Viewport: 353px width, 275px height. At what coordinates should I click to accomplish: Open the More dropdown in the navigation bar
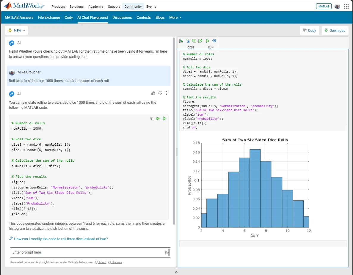[175, 18]
